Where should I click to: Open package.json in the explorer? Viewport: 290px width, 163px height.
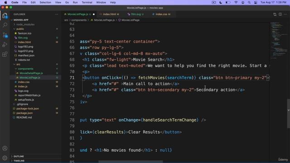click(24, 113)
